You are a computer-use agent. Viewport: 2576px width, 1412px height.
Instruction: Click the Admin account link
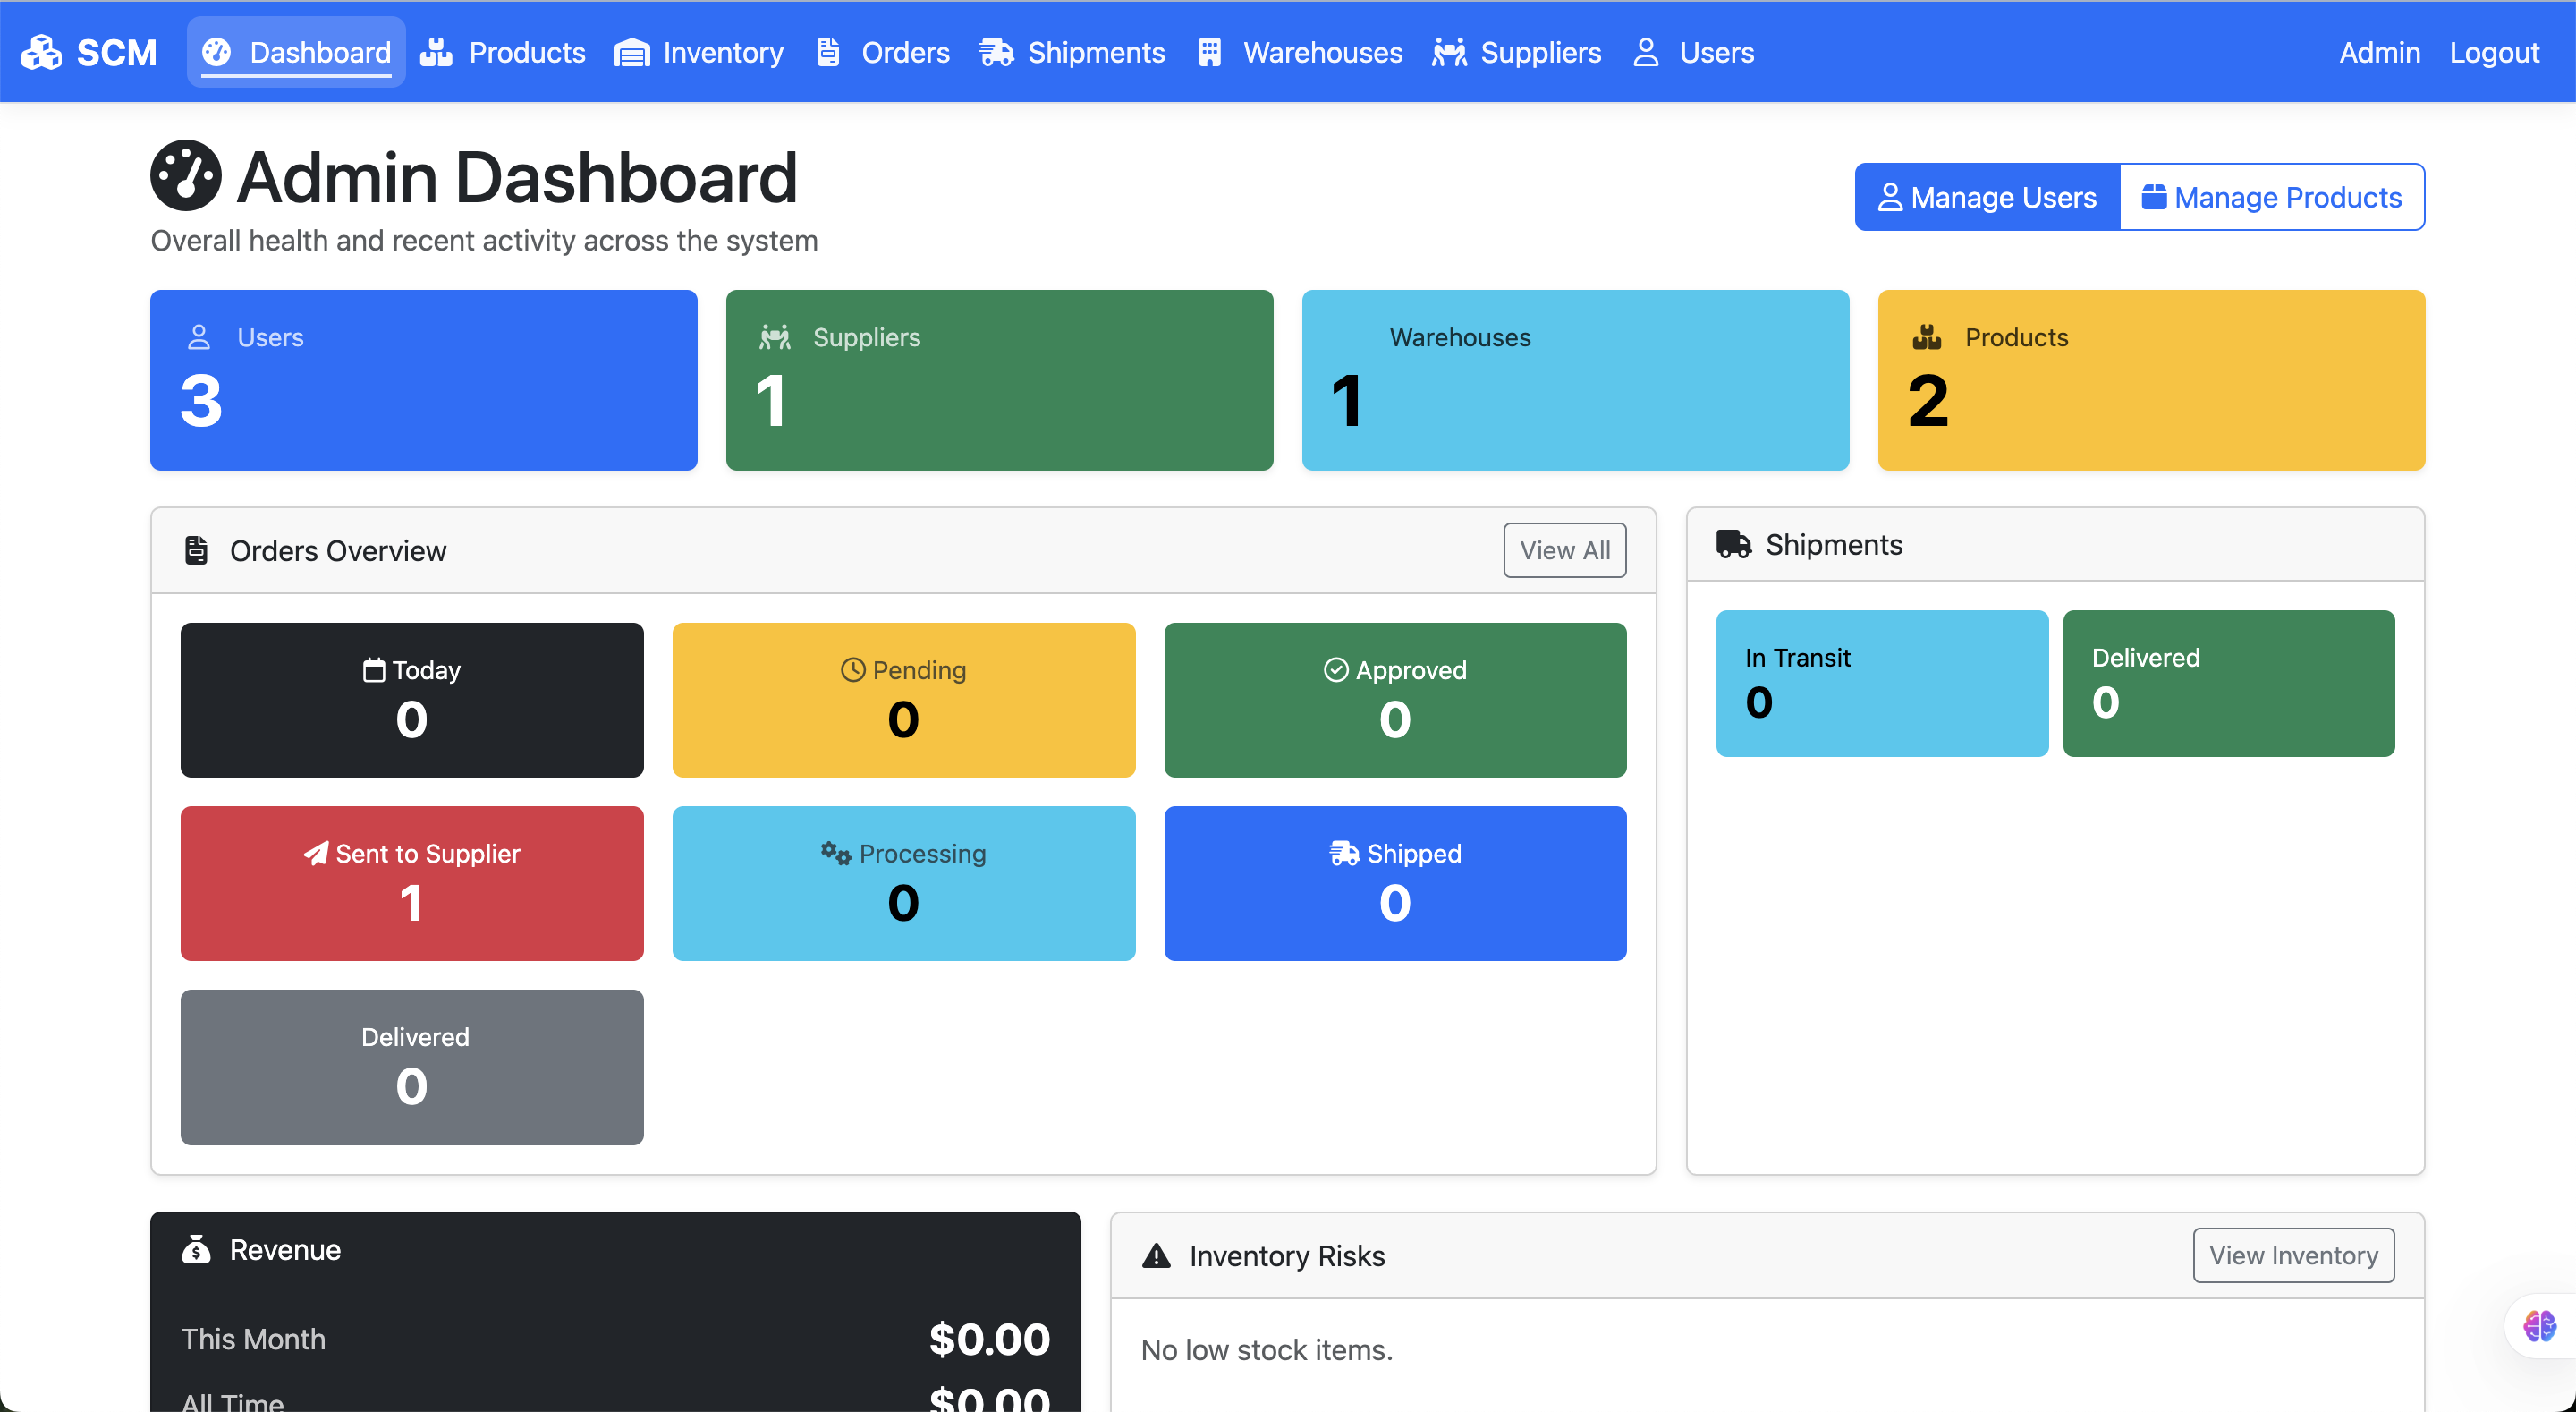click(x=2379, y=52)
